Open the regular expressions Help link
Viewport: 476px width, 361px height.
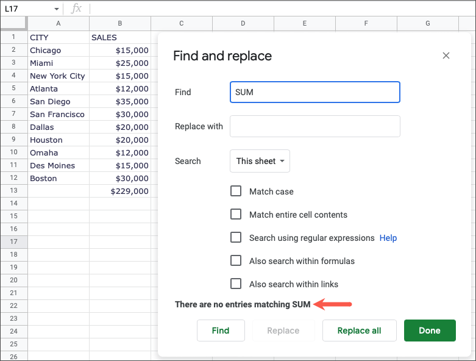click(x=388, y=238)
